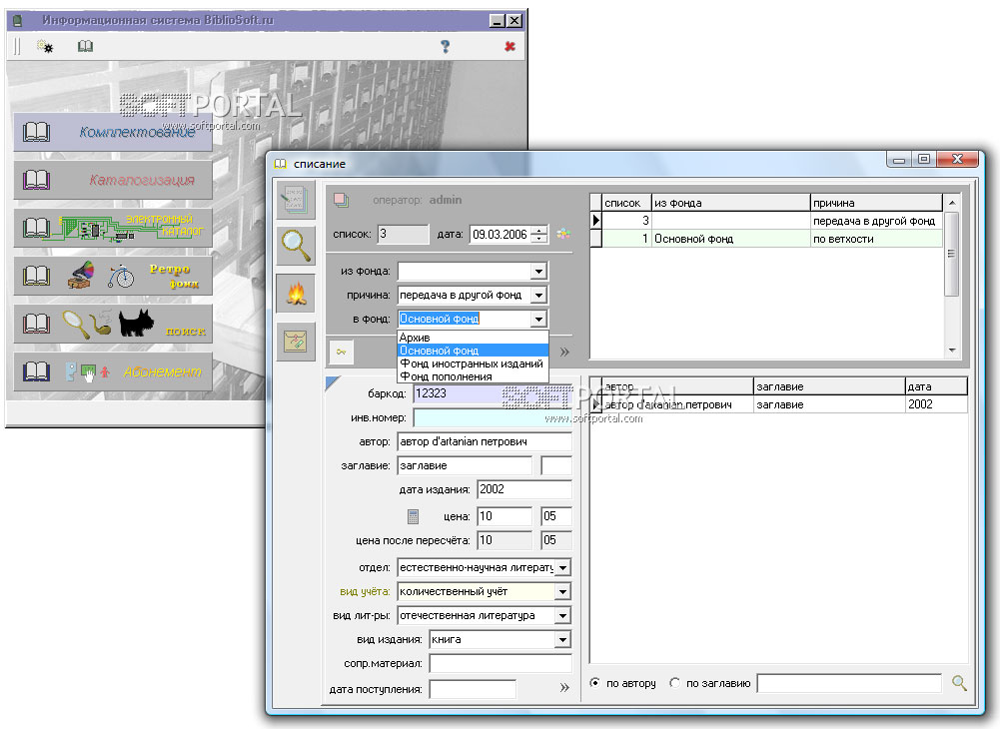Open the Электронный каталог module

(113, 228)
